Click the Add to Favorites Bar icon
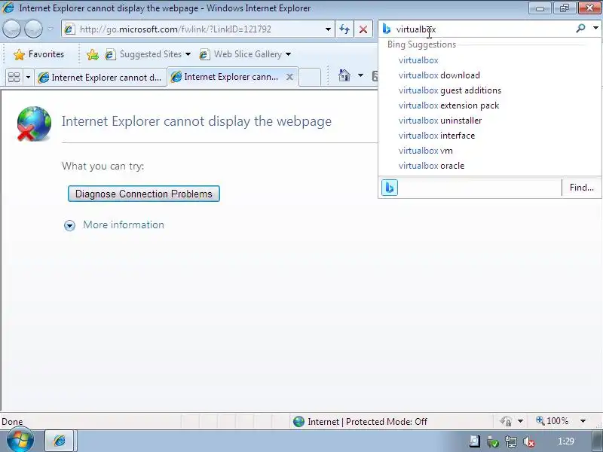The image size is (603, 452). [92, 54]
